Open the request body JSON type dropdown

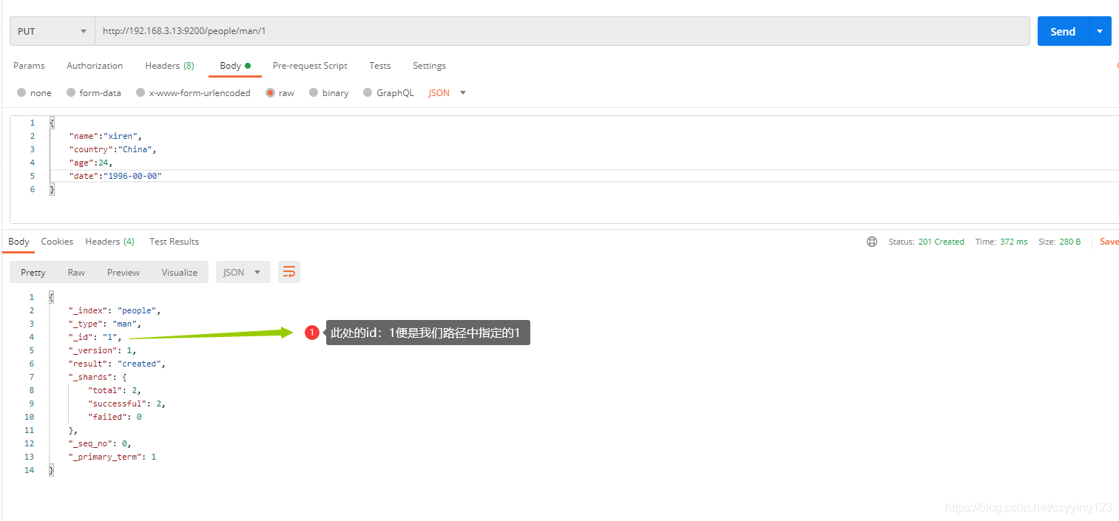(x=447, y=93)
